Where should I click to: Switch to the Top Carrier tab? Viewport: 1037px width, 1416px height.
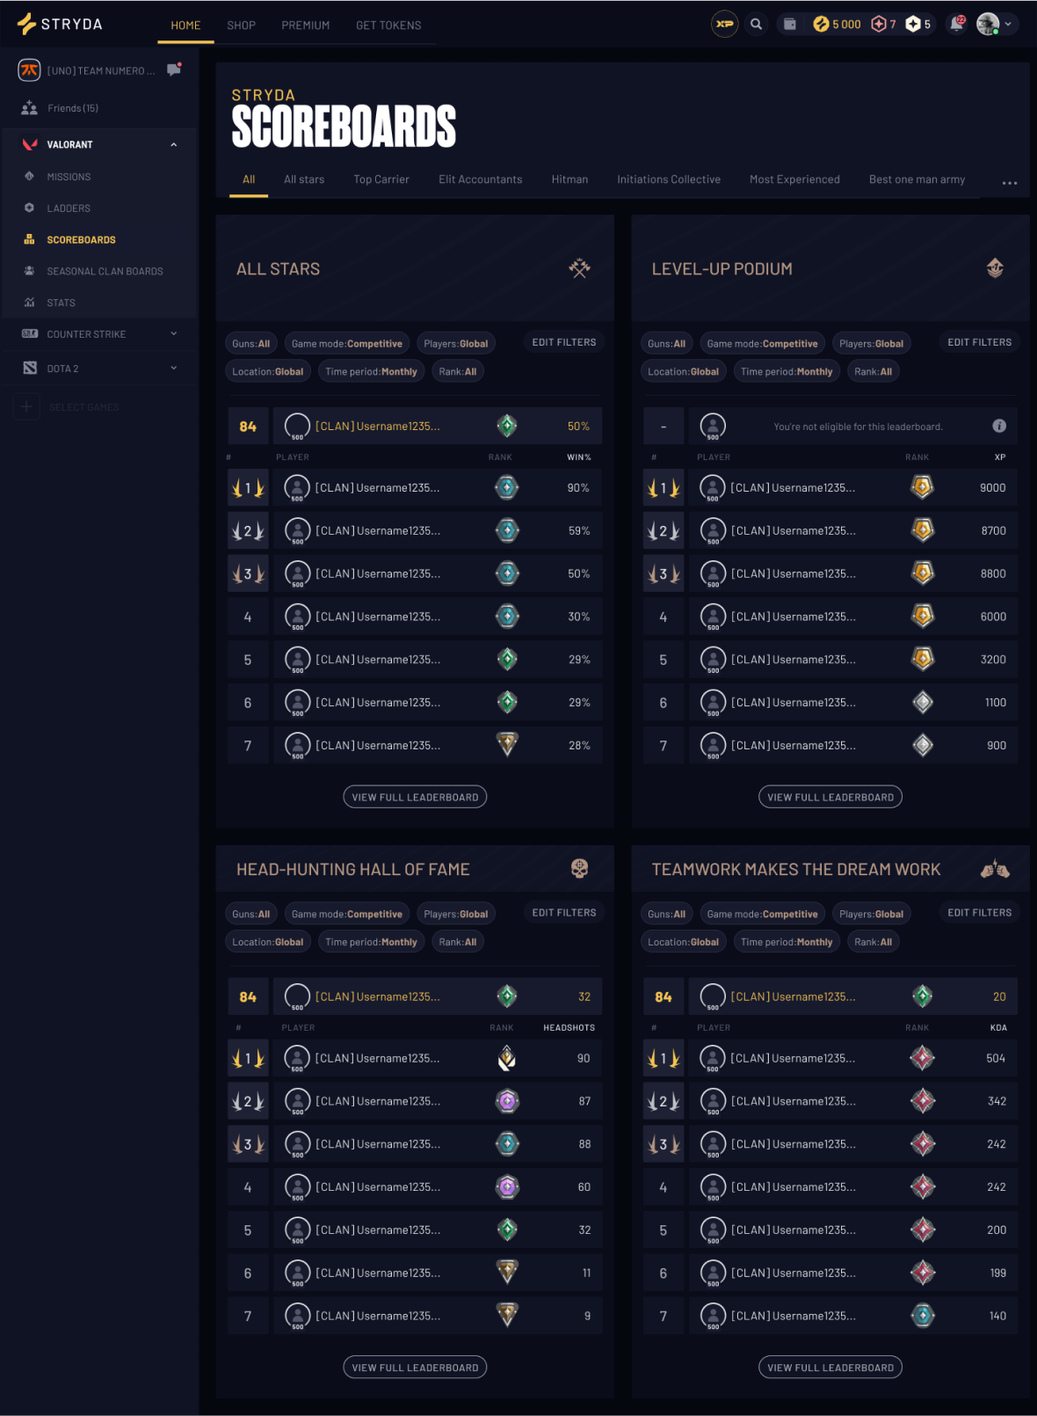tap(381, 179)
